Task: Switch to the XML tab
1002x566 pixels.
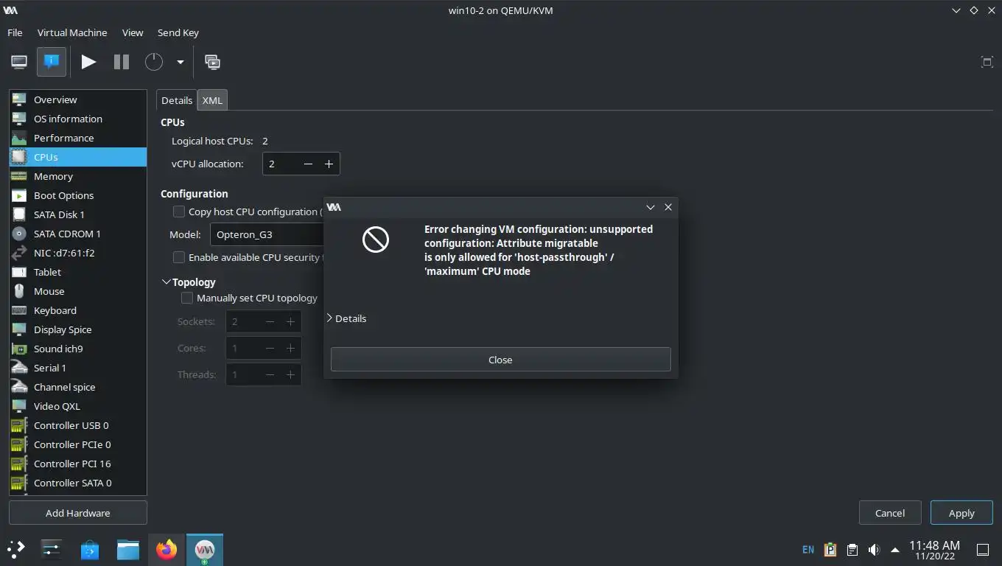Action: tap(212, 100)
